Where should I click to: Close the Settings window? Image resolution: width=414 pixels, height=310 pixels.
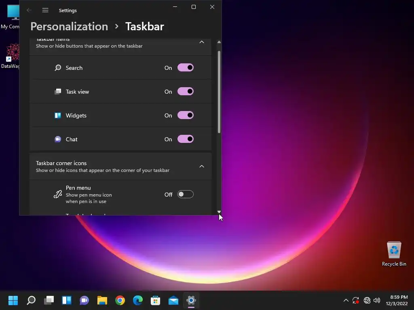click(212, 7)
